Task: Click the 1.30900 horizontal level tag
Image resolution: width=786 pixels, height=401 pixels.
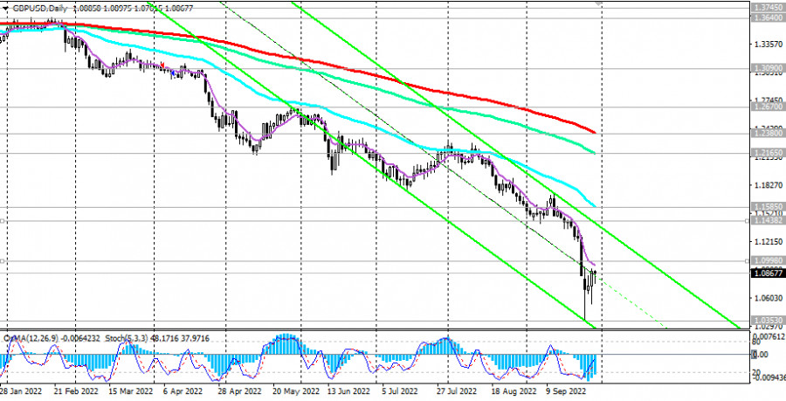Action: pos(765,67)
